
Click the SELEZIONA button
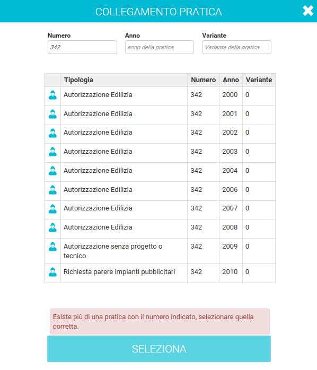coord(159,349)
